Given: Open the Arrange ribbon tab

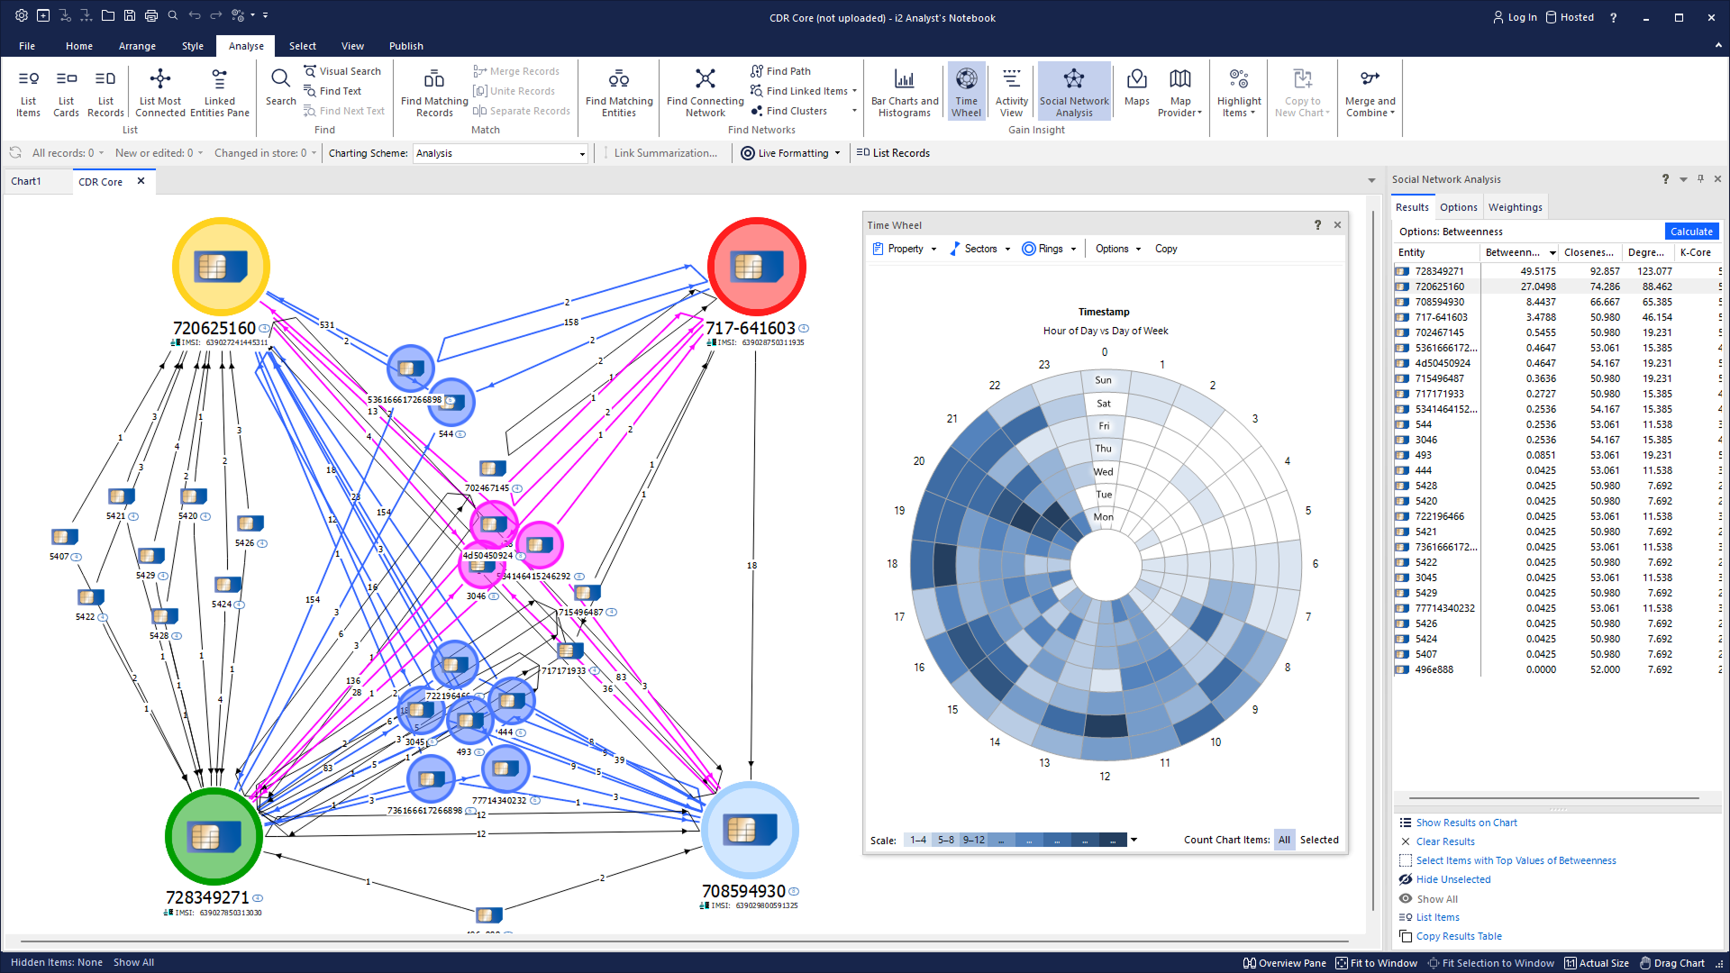Looking at the screenshot, I should click(137, 46).
